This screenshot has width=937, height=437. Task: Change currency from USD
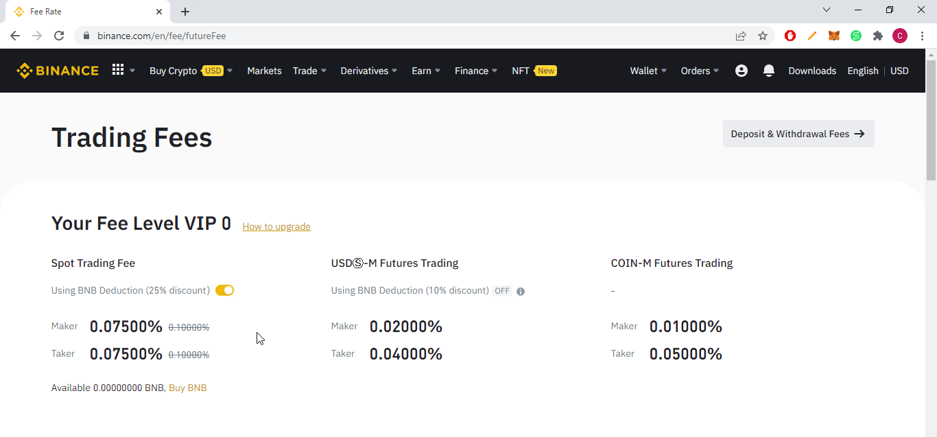pos(899,71)
